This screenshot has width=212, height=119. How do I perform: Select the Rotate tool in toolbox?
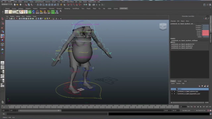pos(2,36)
